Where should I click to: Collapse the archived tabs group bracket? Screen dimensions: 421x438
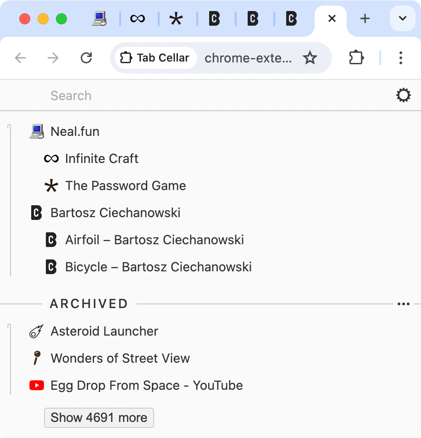coord(10,359)
